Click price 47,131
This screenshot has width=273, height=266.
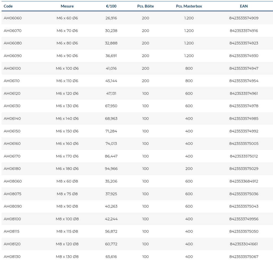(x=111, y=94)
